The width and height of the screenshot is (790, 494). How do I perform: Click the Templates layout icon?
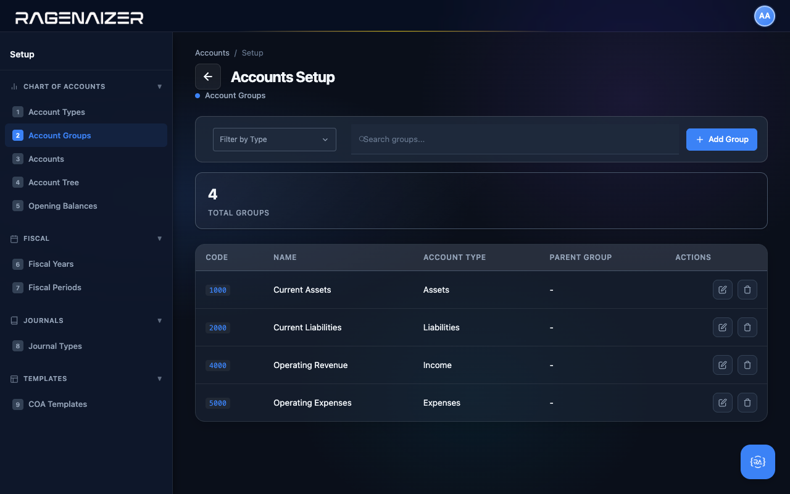[x=14, y=379]
